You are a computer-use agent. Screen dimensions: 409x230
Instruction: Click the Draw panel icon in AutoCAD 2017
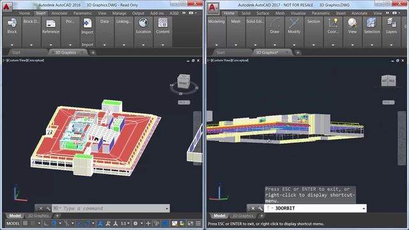click(274, 23)
